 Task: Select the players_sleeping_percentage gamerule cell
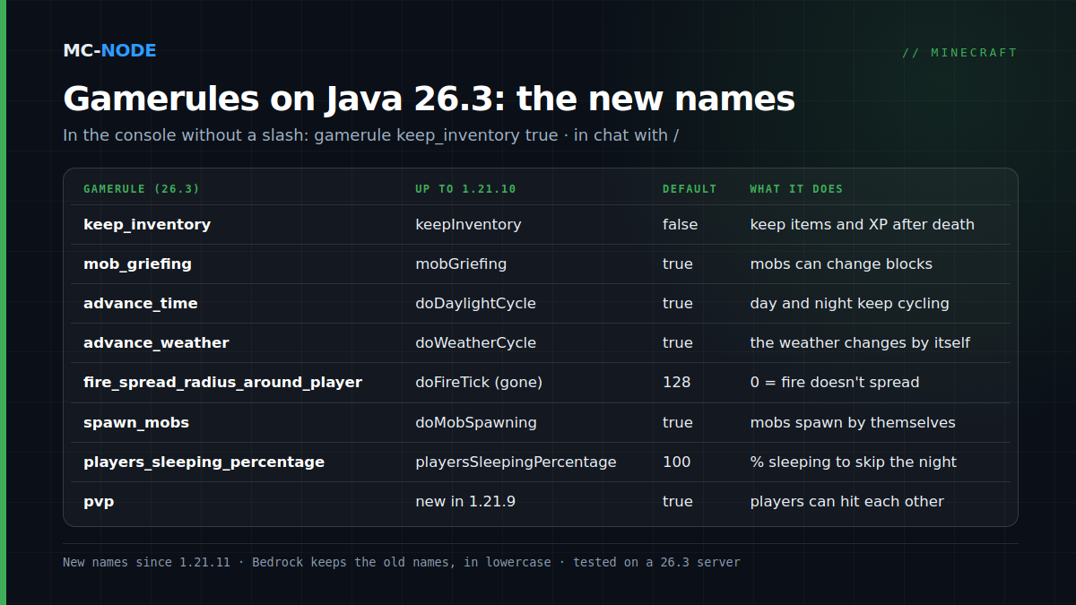click(204, 462)
